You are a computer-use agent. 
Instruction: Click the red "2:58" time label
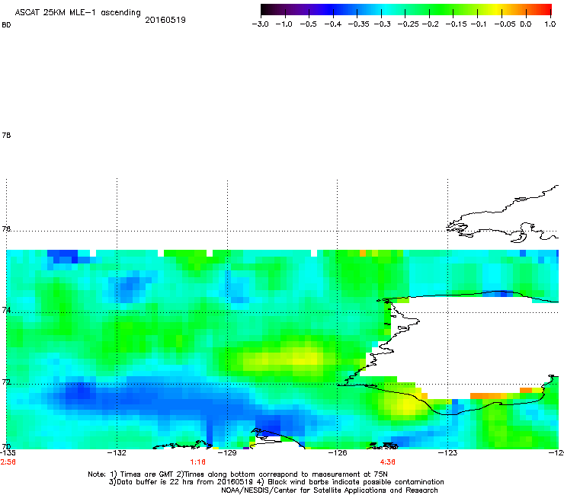[8, 462]
